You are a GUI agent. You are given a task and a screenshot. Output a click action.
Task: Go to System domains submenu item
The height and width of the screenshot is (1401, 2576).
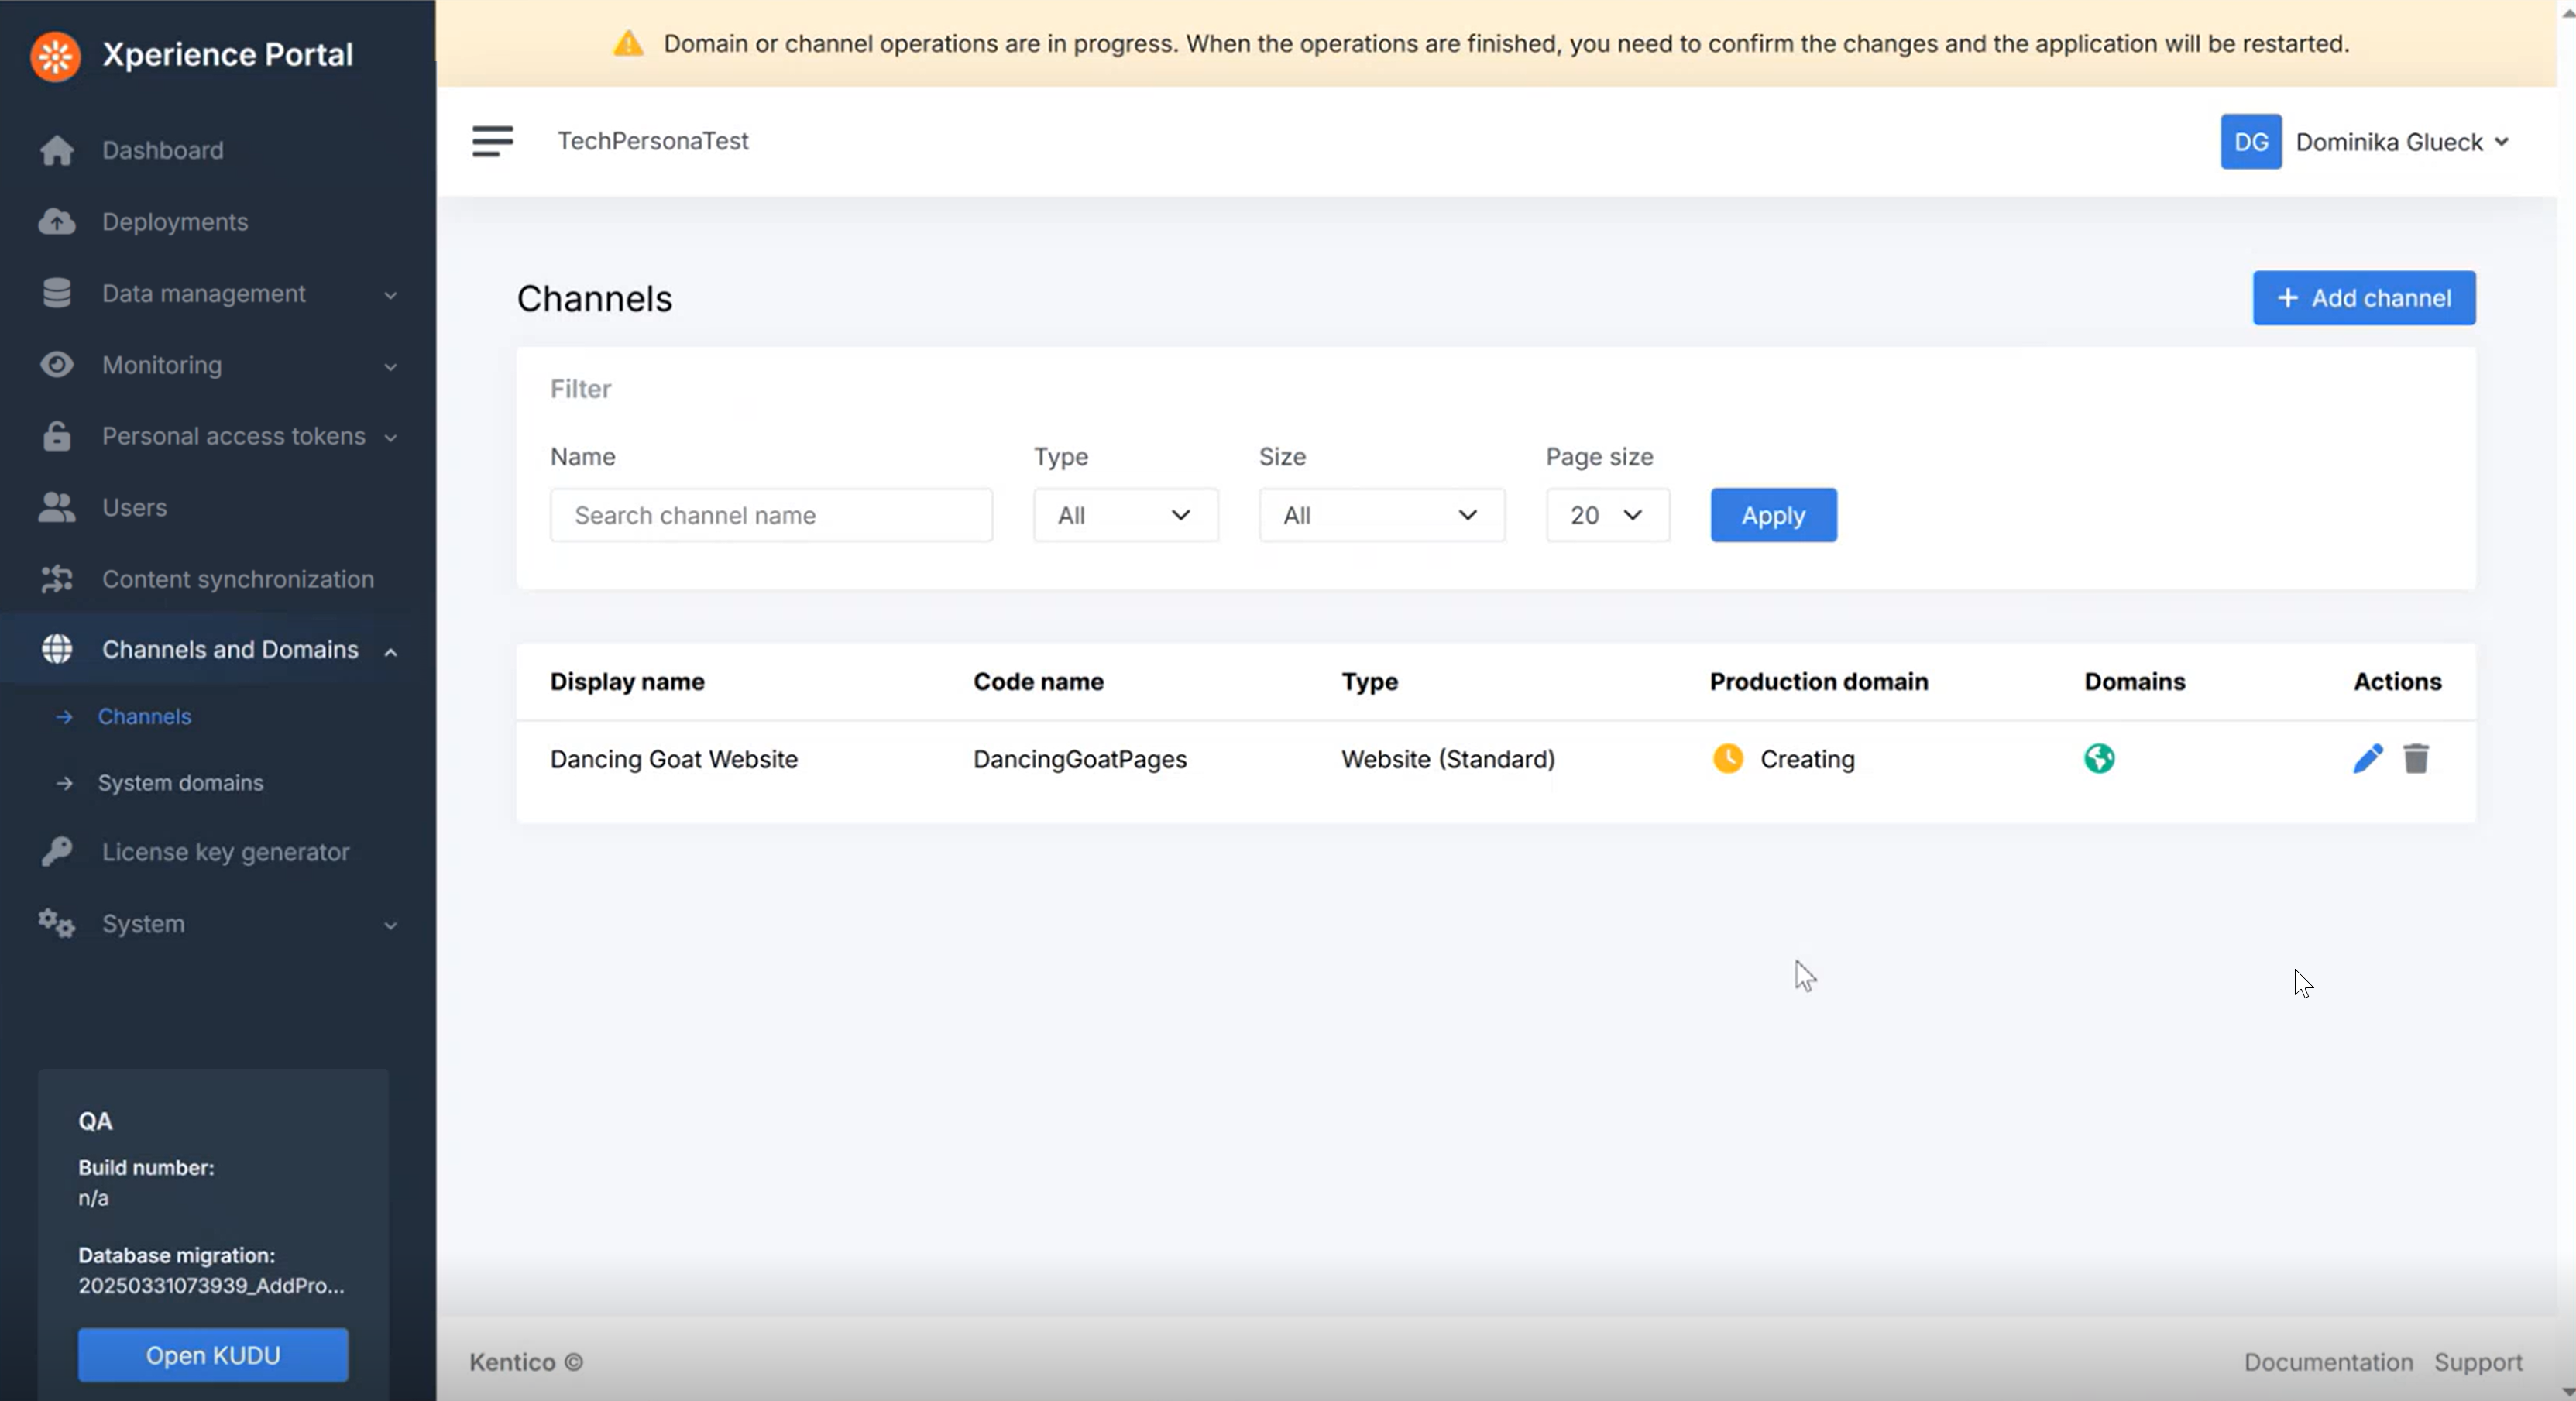[180, 783]
